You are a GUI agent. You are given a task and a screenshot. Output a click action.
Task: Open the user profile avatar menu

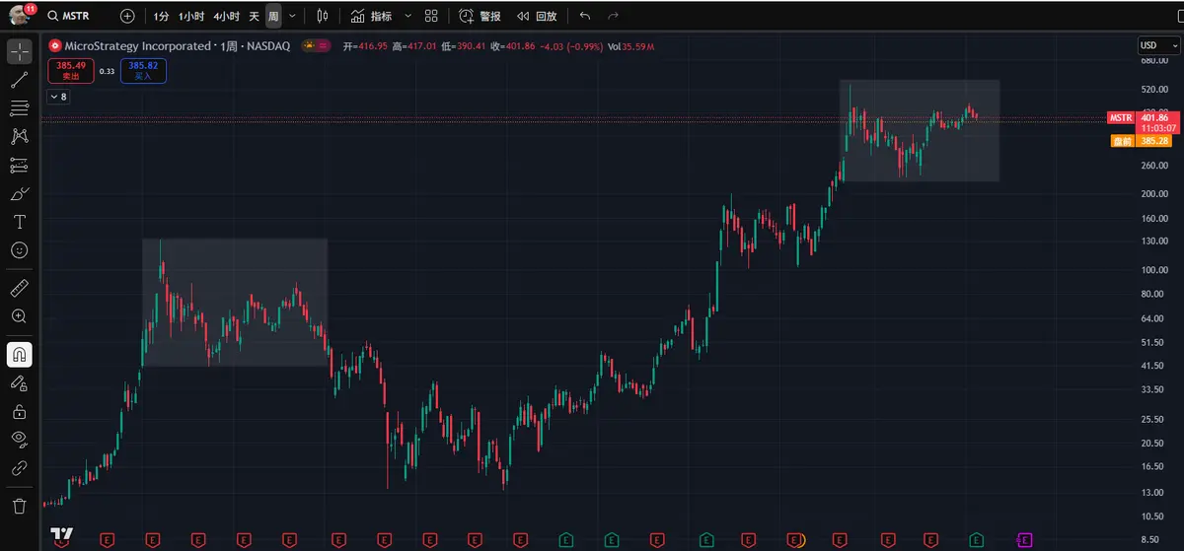click(19, 15)
